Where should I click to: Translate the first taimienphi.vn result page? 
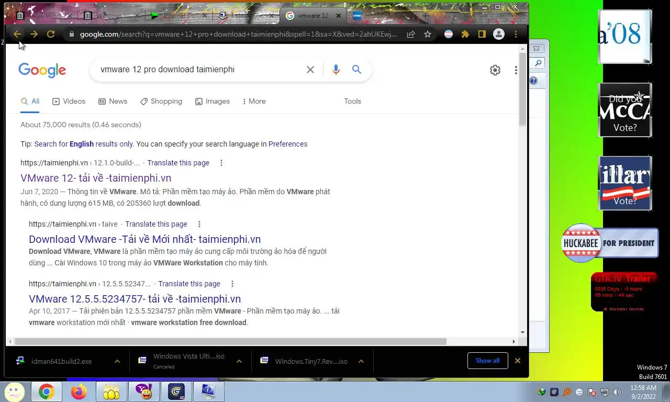click(178, 163)
